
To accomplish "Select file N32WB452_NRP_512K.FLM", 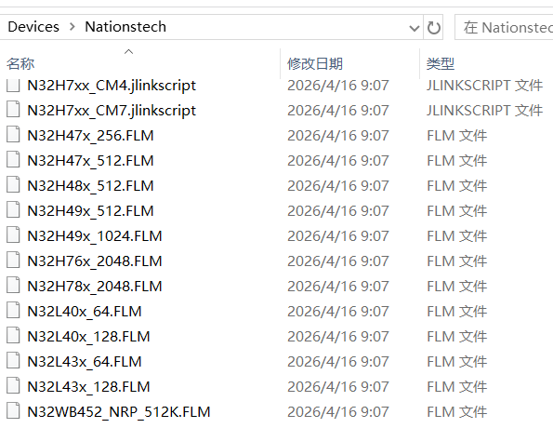I will point(119,412).
